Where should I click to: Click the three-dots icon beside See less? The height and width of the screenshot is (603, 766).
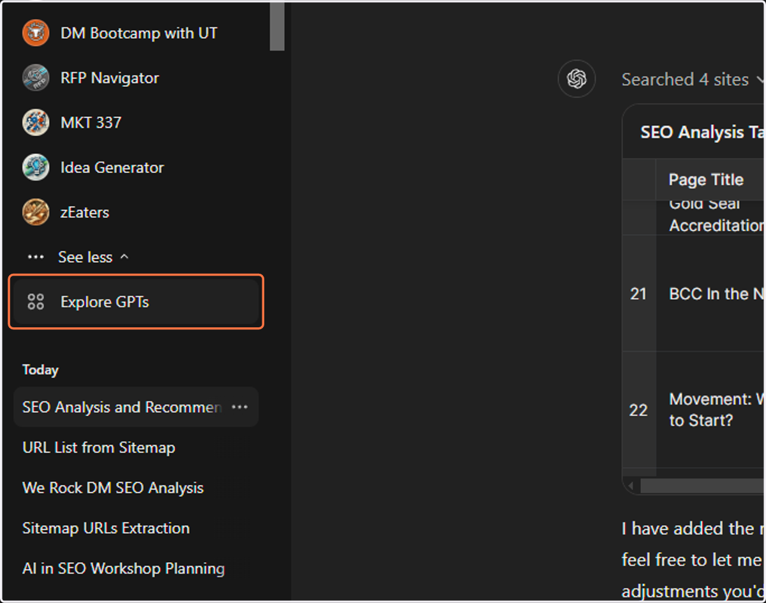pos(36,257)
